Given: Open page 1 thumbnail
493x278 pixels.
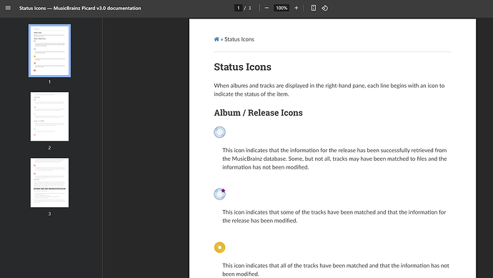Looking at the screenshot, I should [50, 51].
